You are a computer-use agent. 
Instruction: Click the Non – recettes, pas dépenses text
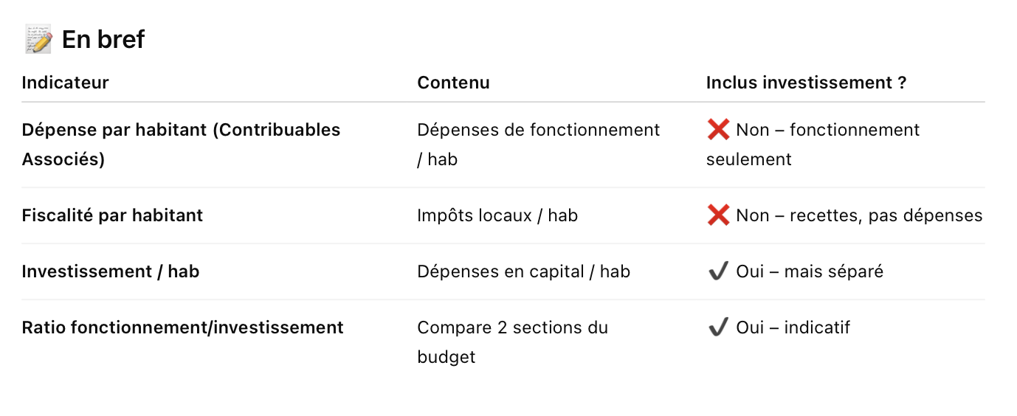859,215
